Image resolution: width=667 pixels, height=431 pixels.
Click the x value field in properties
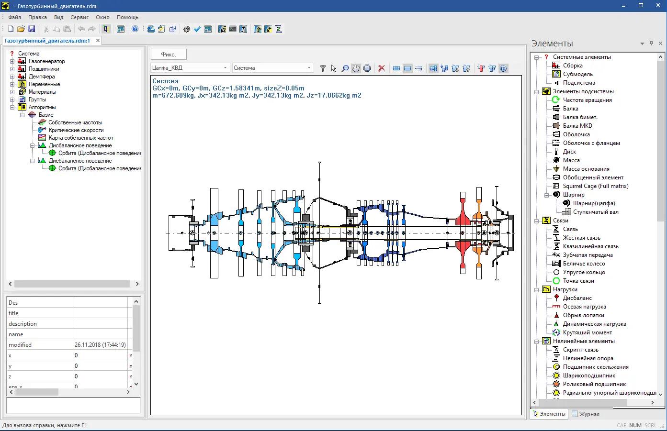click(x=100, y=355)
